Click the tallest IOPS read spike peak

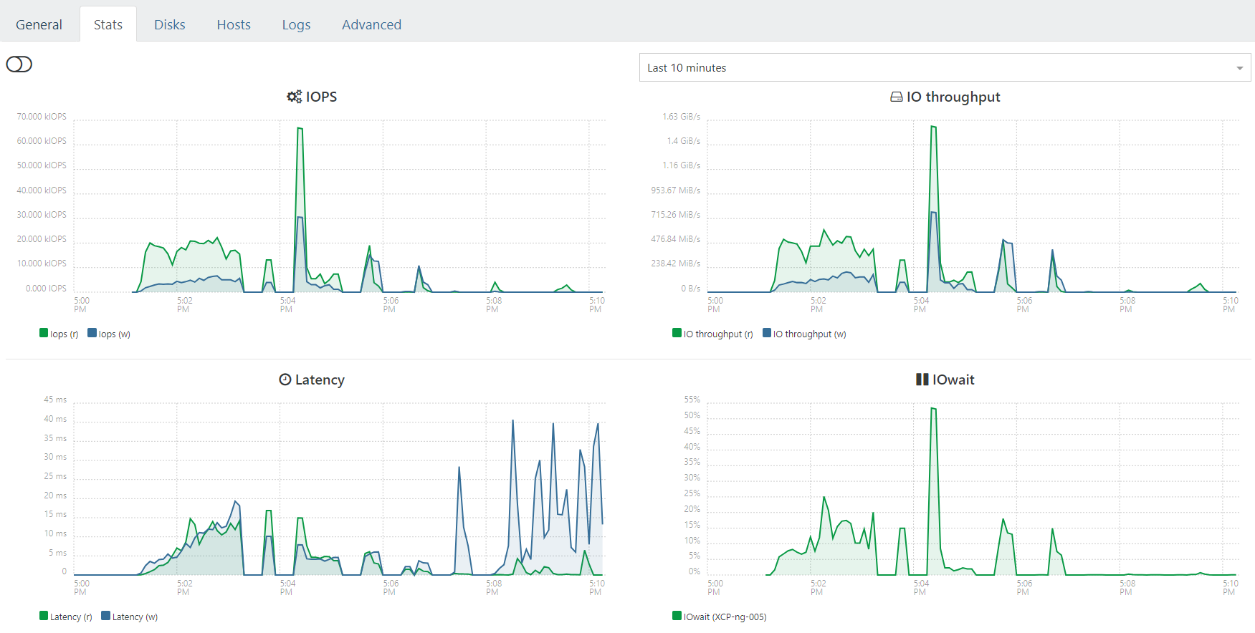click(300, 128)
